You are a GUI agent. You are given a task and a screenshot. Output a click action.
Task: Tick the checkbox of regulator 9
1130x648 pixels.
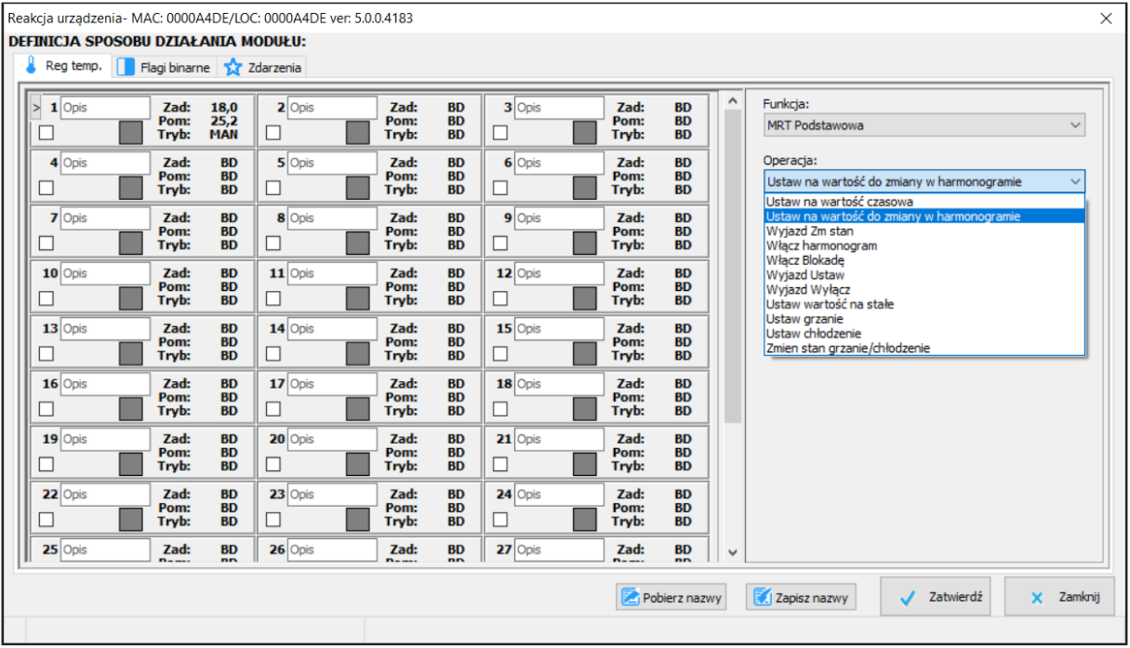(499, 244)
